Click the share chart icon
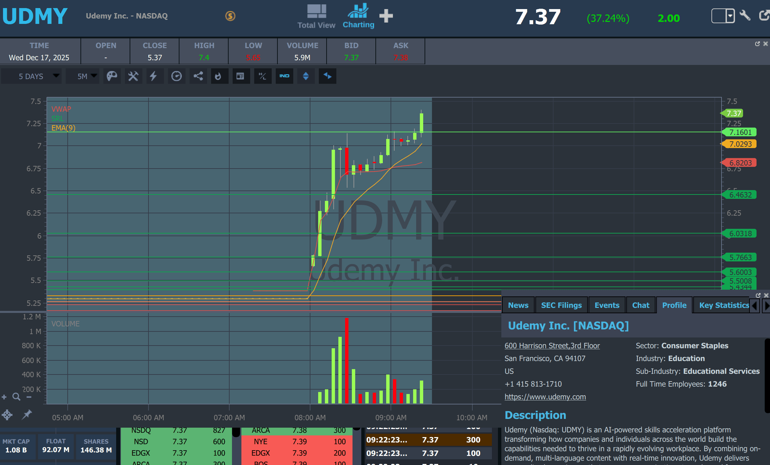770x465 pixels. pyautogui.click(x=198, y=76)
